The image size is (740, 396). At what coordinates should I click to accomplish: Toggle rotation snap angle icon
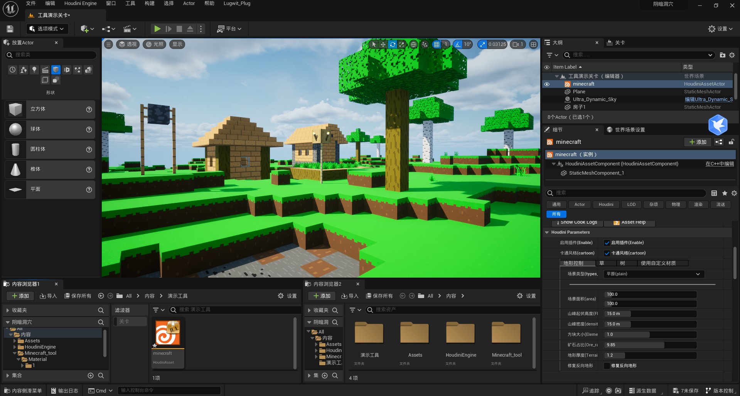[x=458, y=44]
